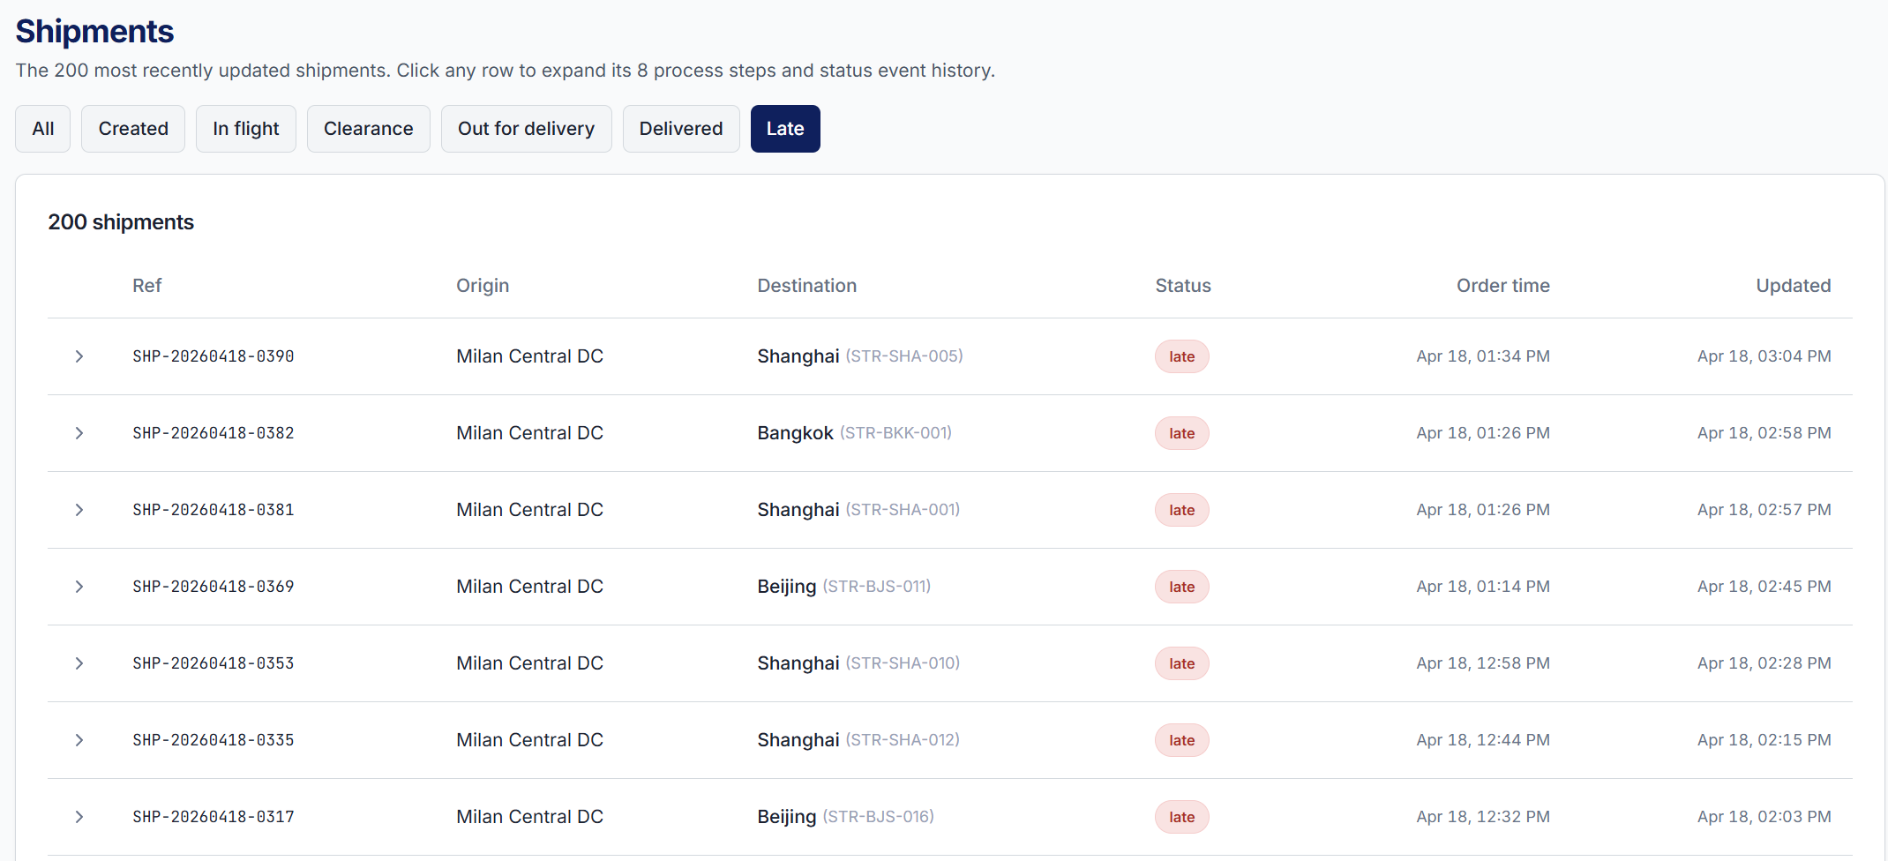Image resolution: width=1888 pixels, height=861 pixels.
Task: Click ref SHP-20260418-0369
Action: click(214, 587)
